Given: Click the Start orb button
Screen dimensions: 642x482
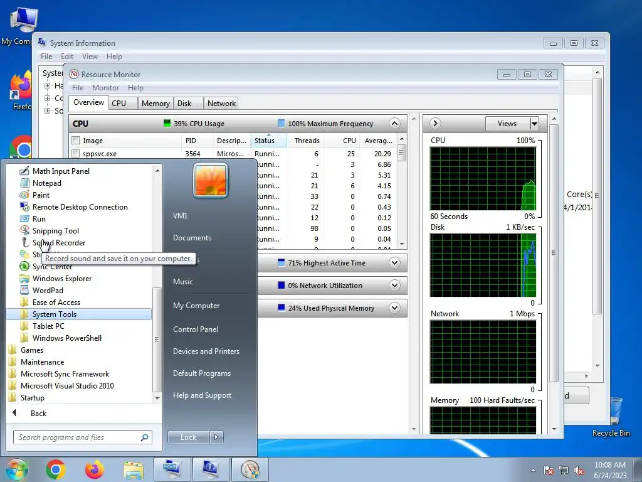Looking at the screenshot, I should [x=16, y=469].
